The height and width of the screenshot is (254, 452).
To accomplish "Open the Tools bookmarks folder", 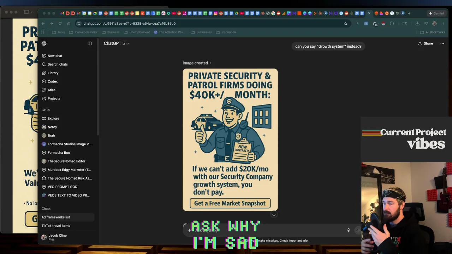I will pyautogui.click(x=58, y=32).
